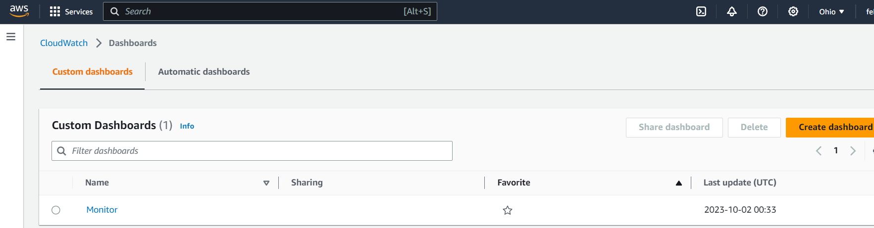Open the Info link beside Custom Dashboards

187,126
